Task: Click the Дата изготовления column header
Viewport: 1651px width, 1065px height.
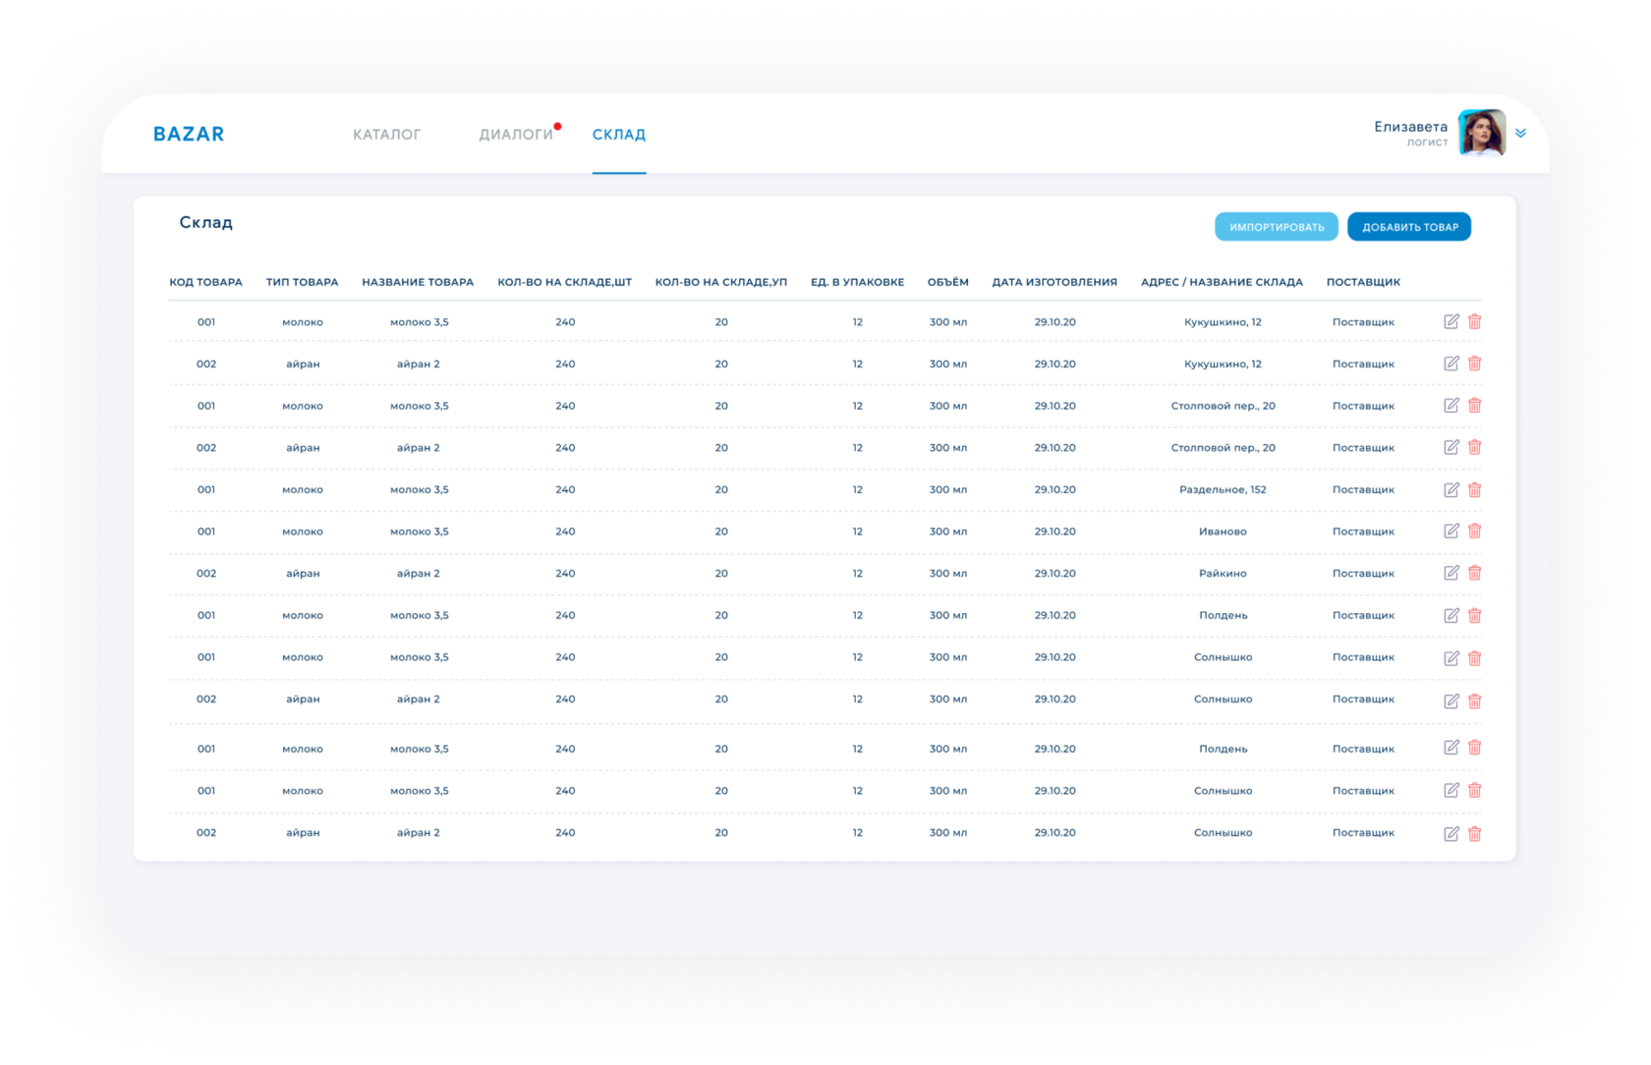Action: (x=1054, y=282)
